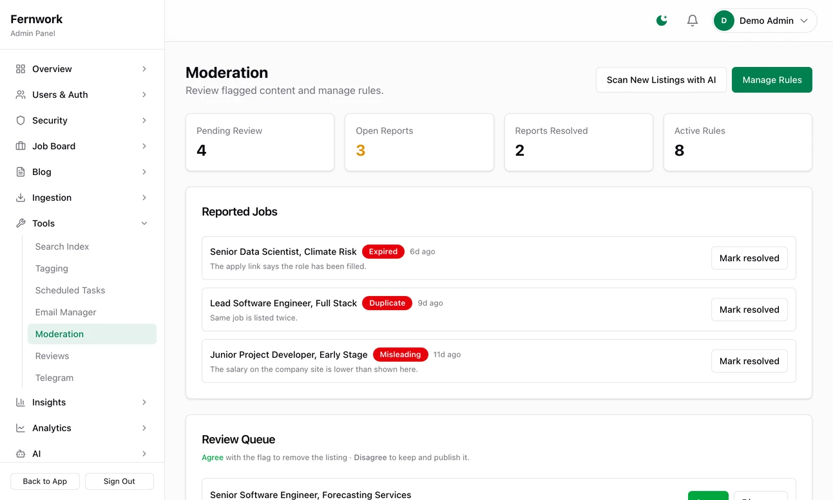Click the Ingestion download icon
Viewport: 833px width, 500px height.
21,198
